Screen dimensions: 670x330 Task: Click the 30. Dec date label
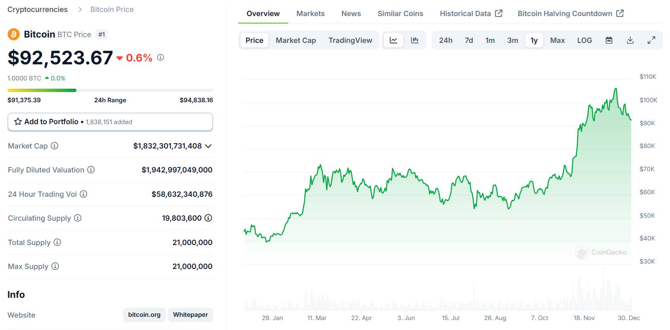pos(629,318)
